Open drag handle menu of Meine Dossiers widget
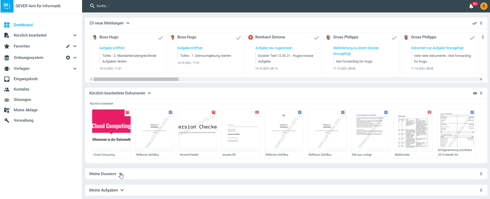This screenshot has height=199, width=490. click(x=481, y=174)
